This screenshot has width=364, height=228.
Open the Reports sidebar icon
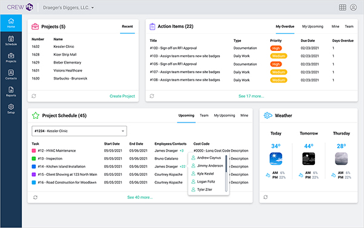11,92
